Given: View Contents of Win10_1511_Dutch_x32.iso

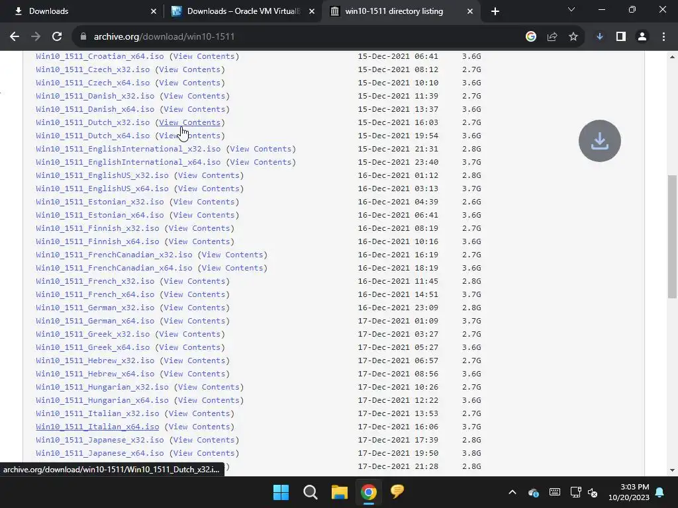Looking at the screenshot, I should point(190,122).
